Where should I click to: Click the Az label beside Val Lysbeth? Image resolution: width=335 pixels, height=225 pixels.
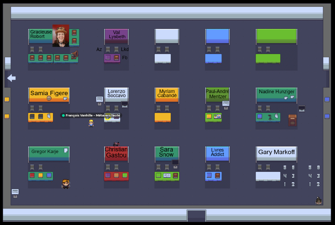coord(99,50)
